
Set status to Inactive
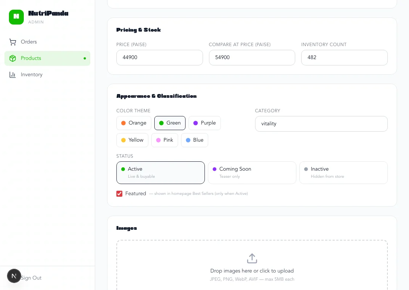[x=344, y=173]
